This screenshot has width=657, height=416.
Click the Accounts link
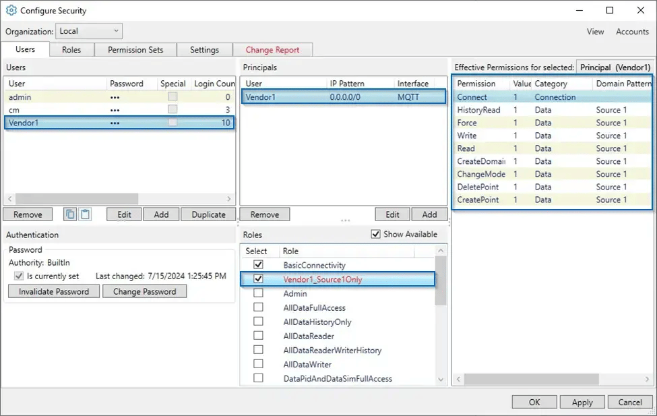pyautogui.click(x=631, y=31)
